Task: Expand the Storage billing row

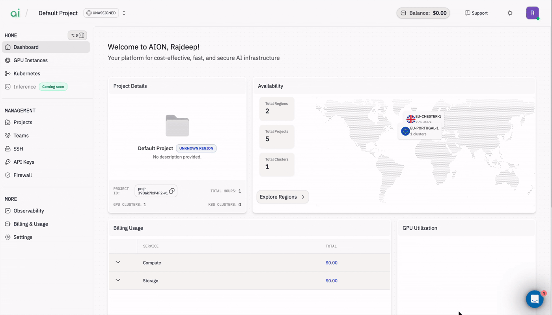Action: 118,280
